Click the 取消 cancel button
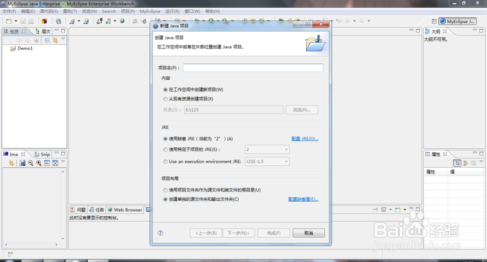487x262 pixels. pyautogui.click(x=308, y=233)
